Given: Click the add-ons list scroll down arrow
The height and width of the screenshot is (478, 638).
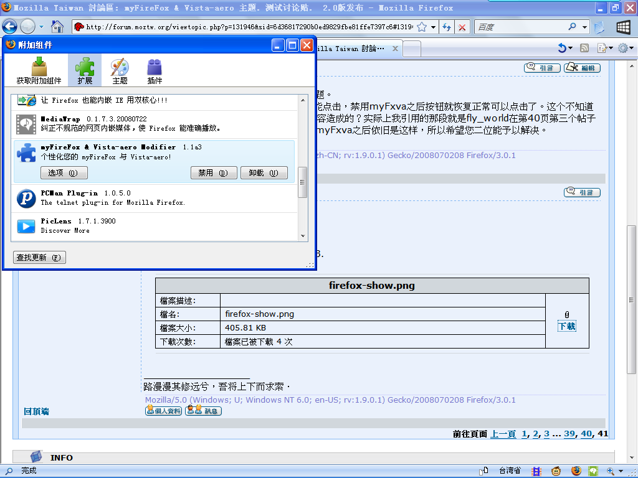Looking at the screenshot, I should pos(303,236).
